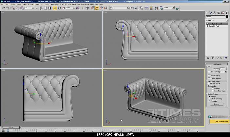
Task: Toggle the Percent Snap icon
Action: tap(101, 8)
